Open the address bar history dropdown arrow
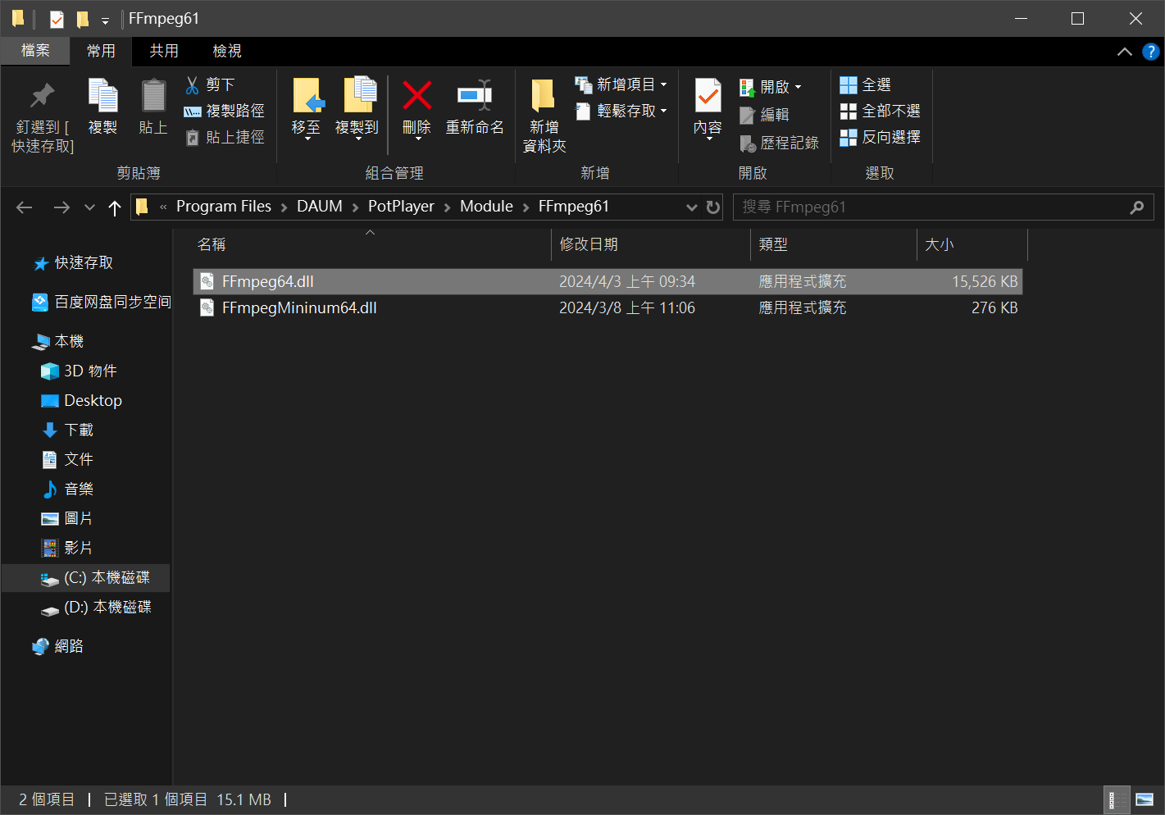The width and height of the screenshot is (1165, 815). click(691, 207)
